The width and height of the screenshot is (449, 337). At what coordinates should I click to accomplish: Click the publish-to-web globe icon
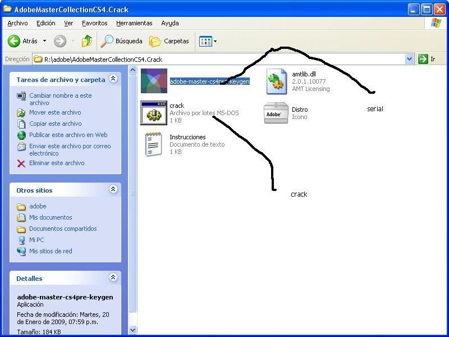(x=21, y=135)
